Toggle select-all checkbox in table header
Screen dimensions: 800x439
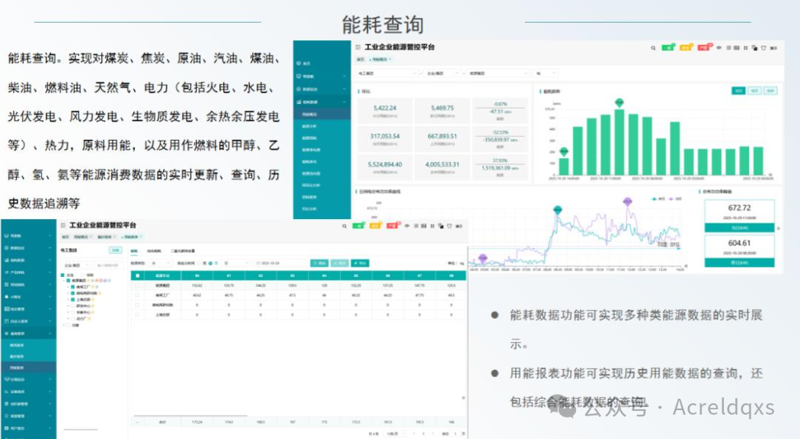click(137, 275)
